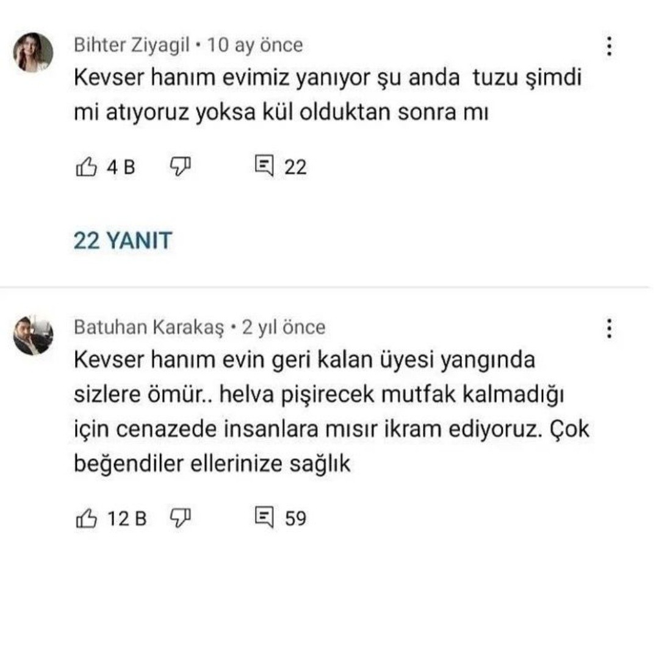This screenshot has height=651, width=659.
Task: Click the 12 B like count
Action: [127, 519]
